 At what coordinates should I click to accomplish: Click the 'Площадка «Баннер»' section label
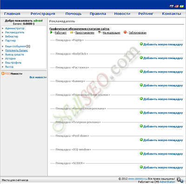coord(70,81)
